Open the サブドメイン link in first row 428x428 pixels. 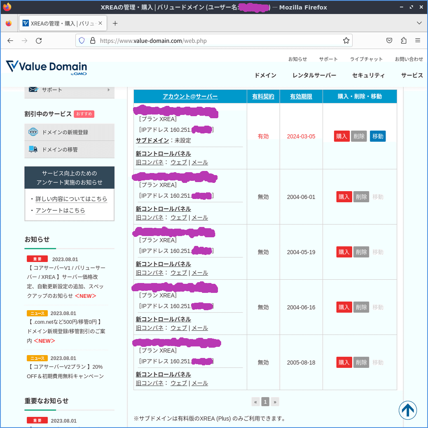152,140
